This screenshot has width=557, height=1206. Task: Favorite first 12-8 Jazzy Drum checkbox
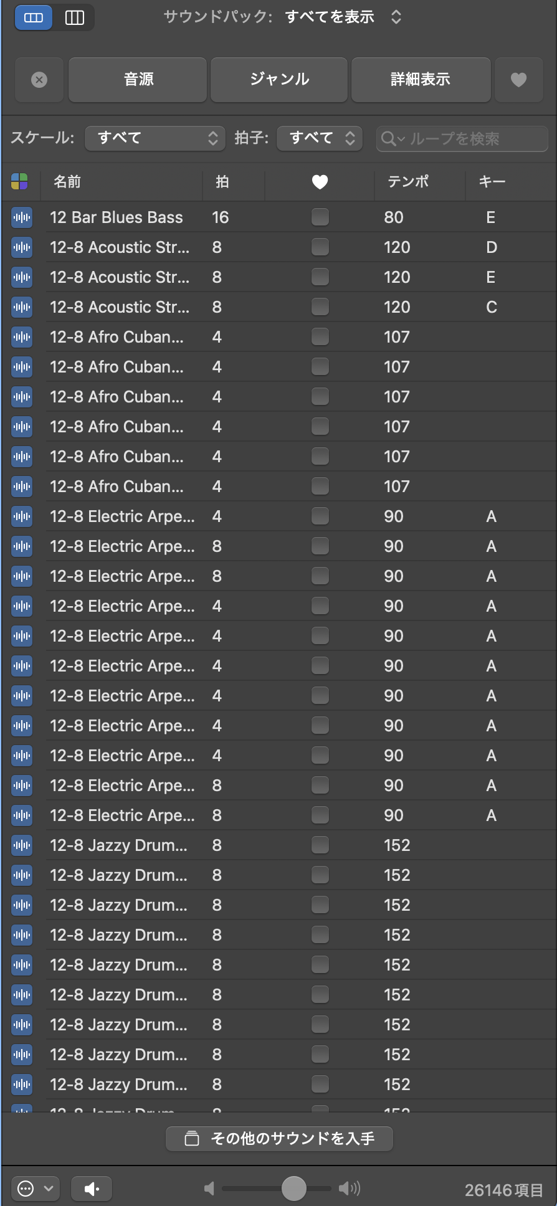pyautogui.click(x=320, y=845)
